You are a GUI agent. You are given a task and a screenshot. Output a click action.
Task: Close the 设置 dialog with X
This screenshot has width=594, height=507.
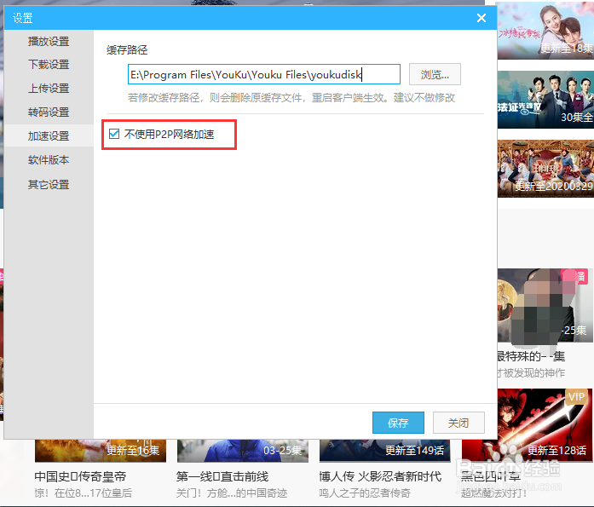pos(482,18)
